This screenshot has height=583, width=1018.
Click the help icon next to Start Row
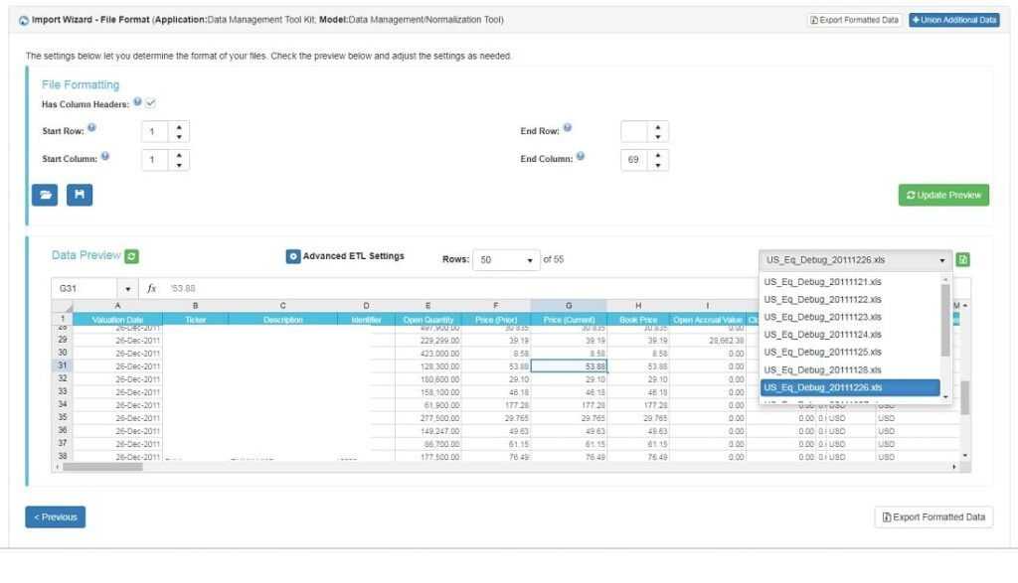pyautogui.click(x=91, y=128)
